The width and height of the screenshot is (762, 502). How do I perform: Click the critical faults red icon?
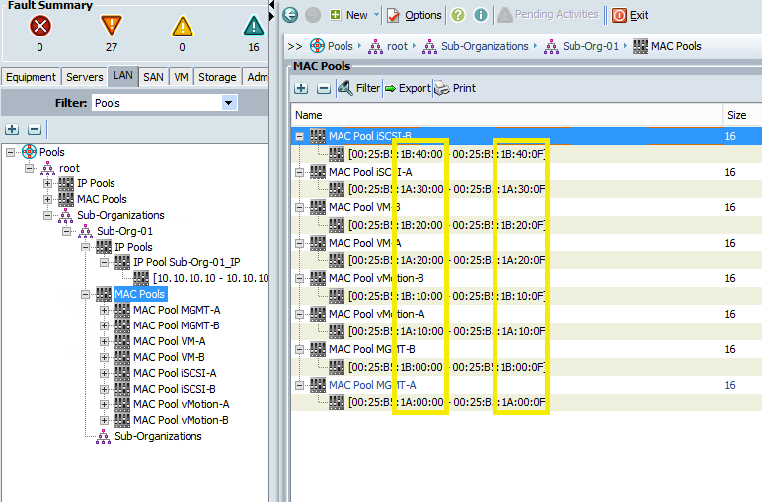click(39, 27)
